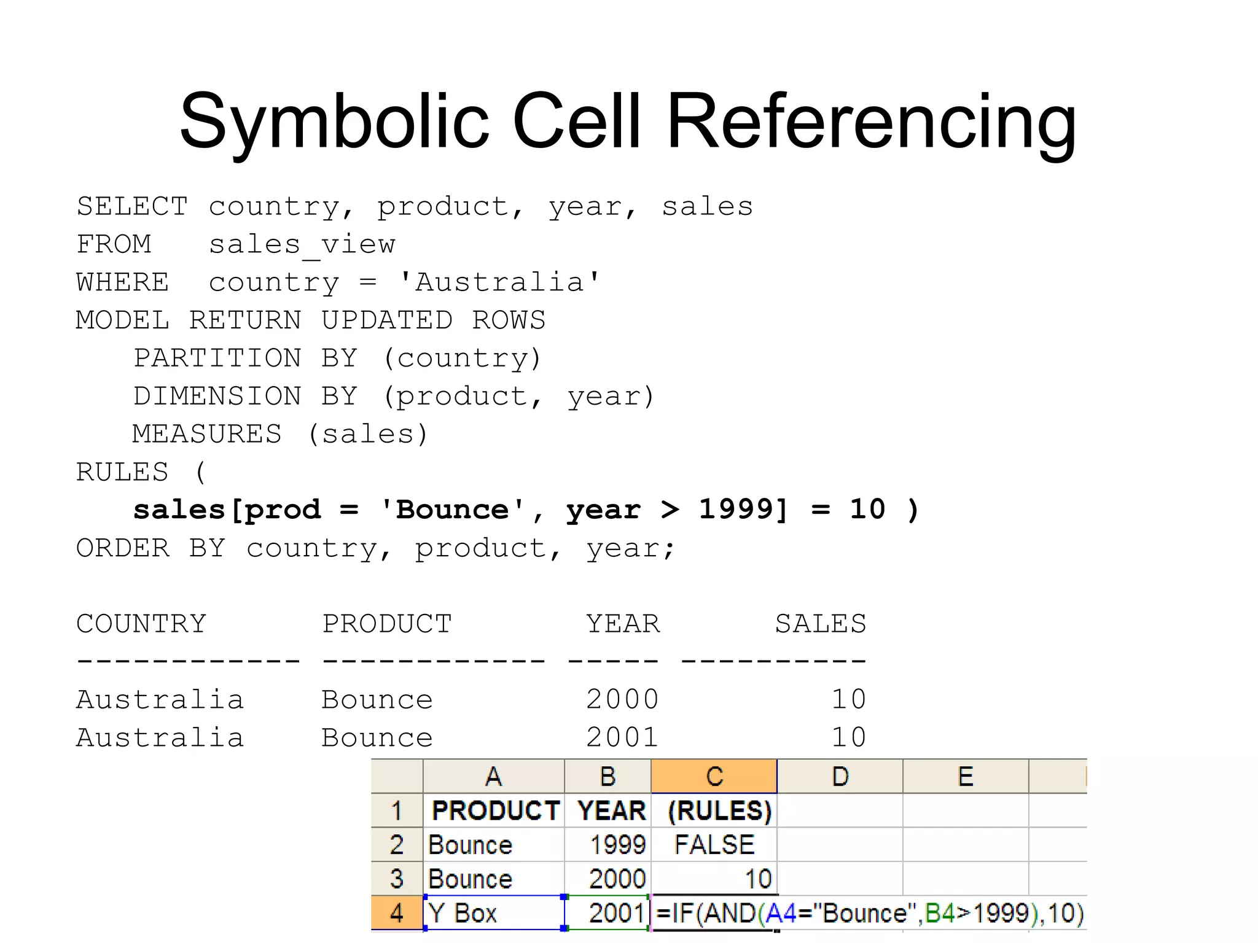Image resolution: width=1258 pixels, height=943 pixels.
Task: Select highlighted column C header
Action: point(714,777)
